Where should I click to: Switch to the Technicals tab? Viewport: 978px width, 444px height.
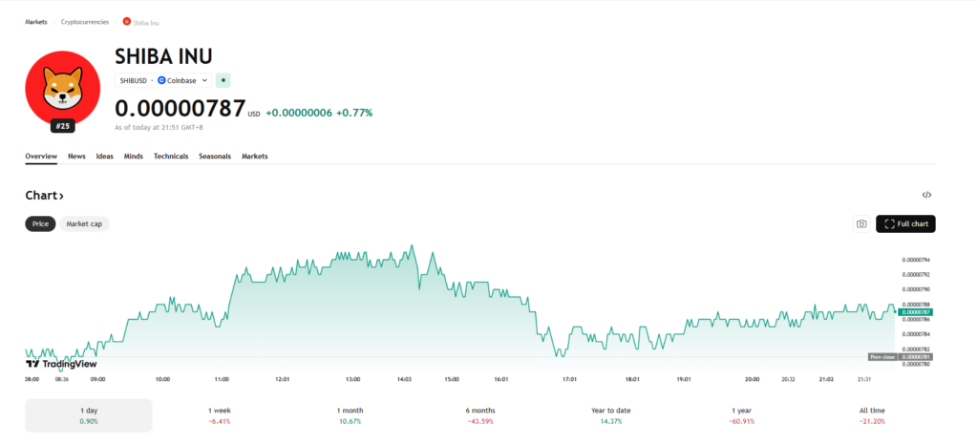tap(171, 156)
